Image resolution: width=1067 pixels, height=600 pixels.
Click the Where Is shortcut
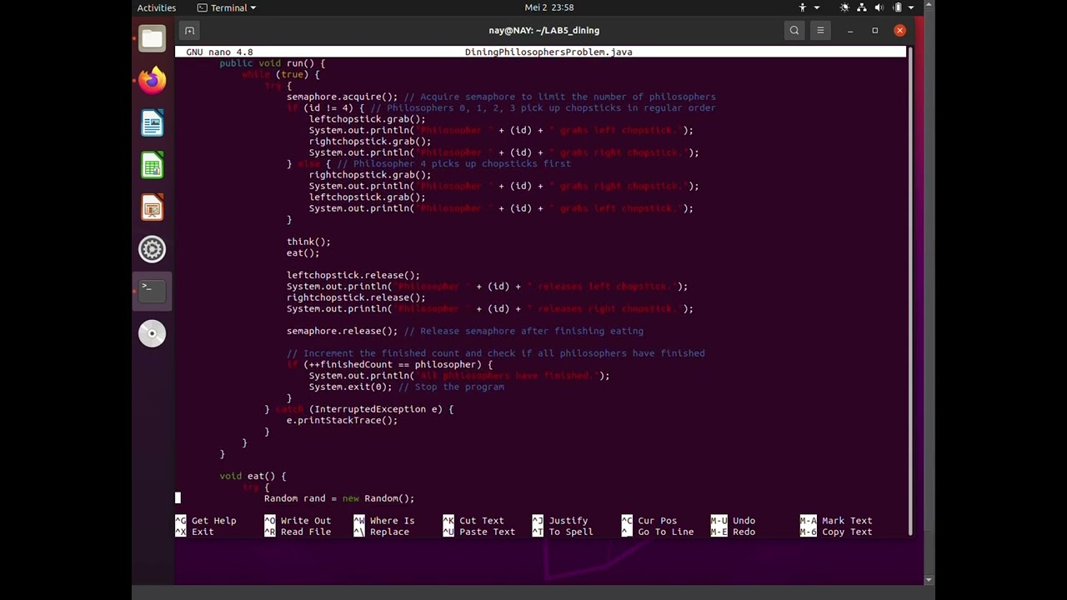pos(384,521)
